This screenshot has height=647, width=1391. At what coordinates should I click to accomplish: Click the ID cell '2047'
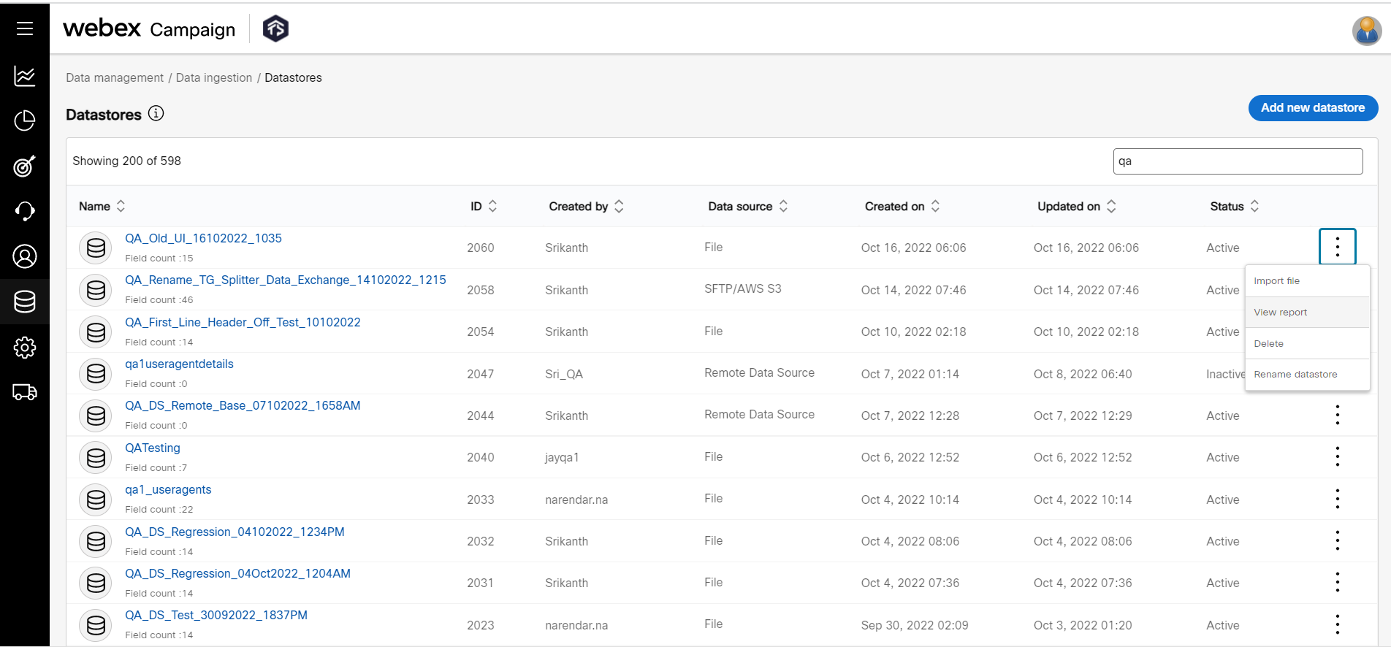481,374
